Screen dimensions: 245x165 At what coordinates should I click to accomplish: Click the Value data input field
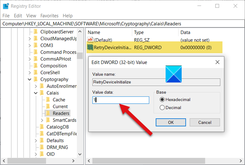tap(121, 100)
